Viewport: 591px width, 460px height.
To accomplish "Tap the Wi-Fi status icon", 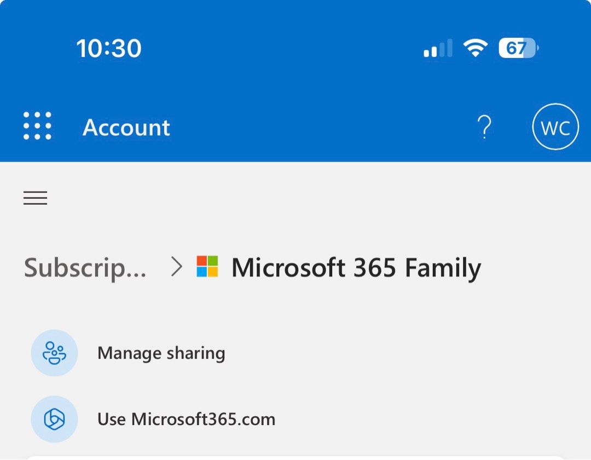I will pyautogui.click(x=474, y=48).
